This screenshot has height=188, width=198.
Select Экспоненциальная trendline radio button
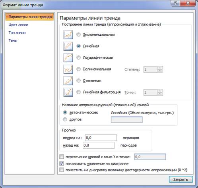(x=78, y=35)
